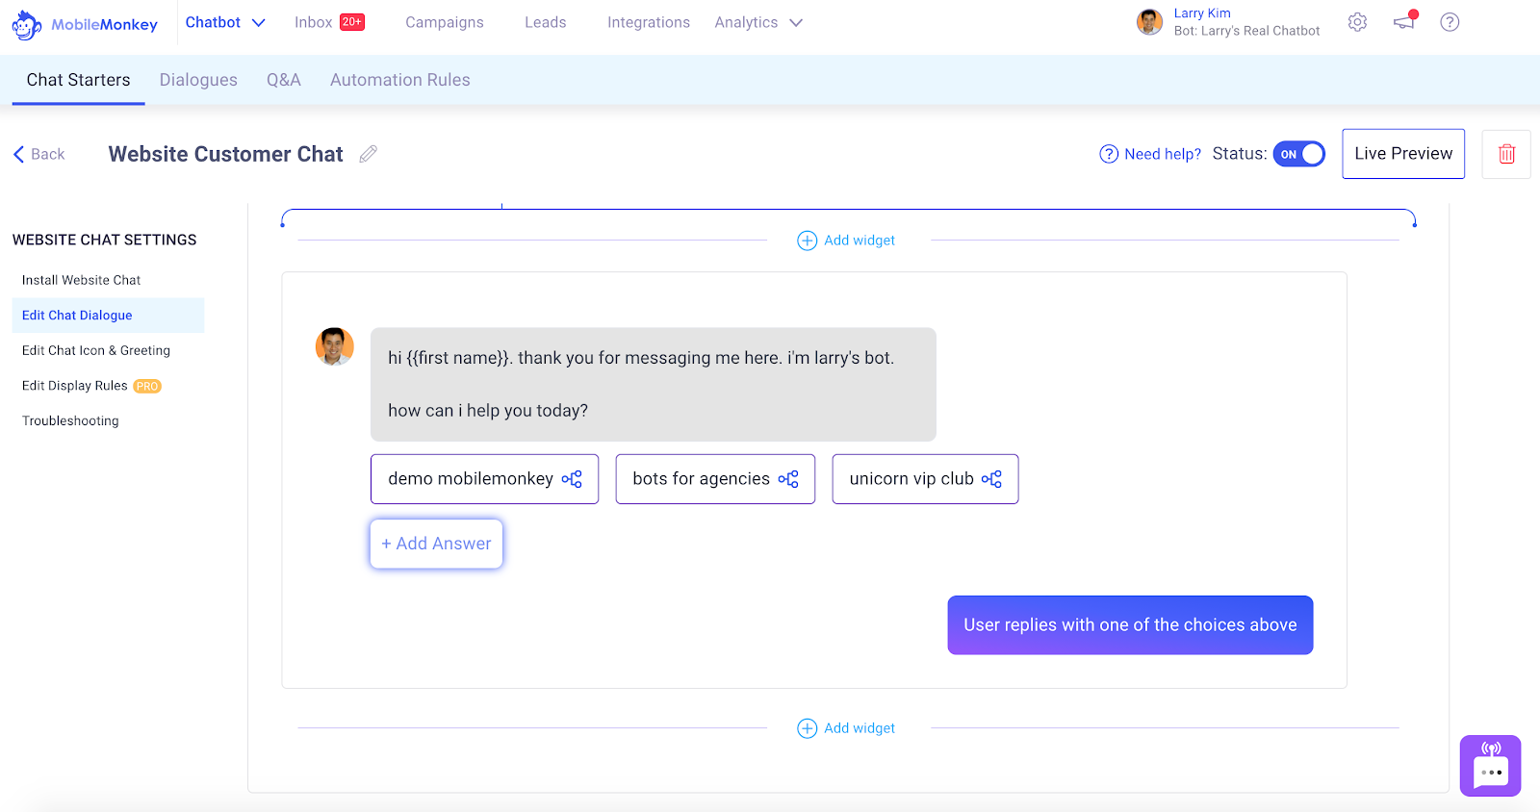Edit the Website Customer Chat title pencil

368,154
